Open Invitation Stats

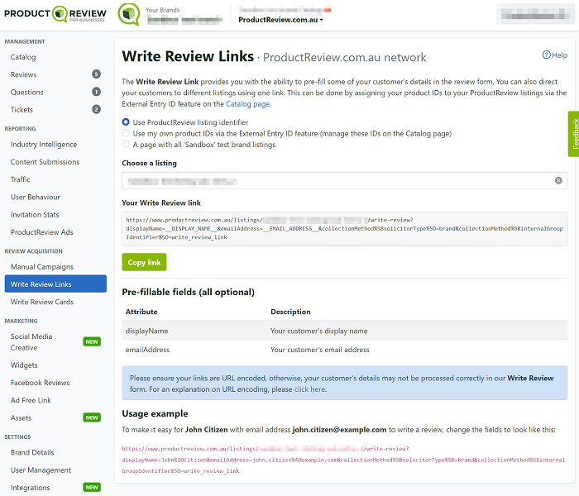click(35, 214)
